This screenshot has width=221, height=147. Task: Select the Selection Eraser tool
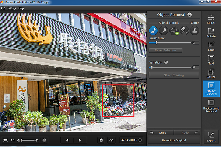click(185, 31)
